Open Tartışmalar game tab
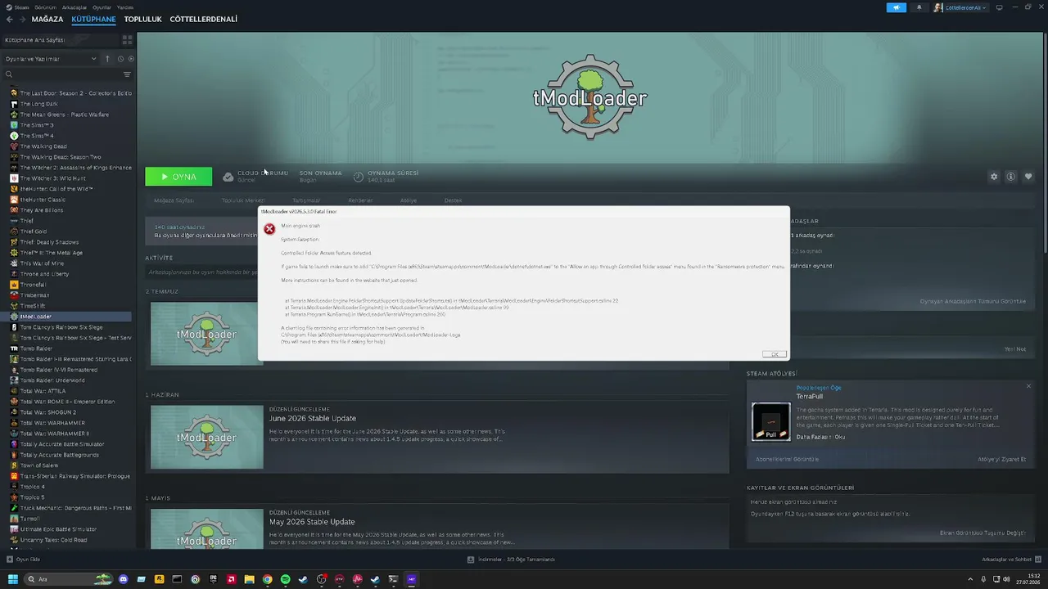 tap(306, 200)
